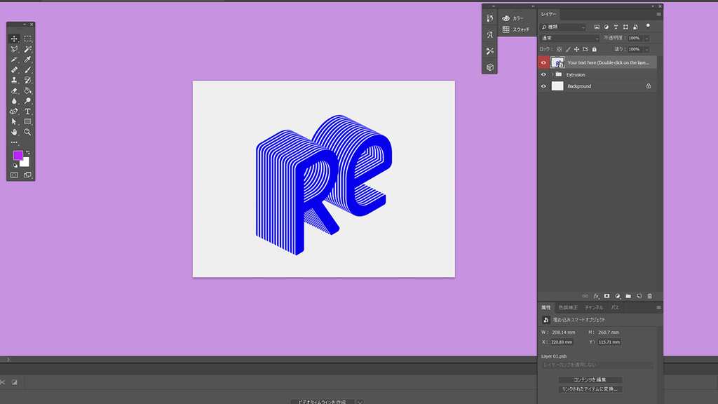
Task: Hide the Extrusion group
Action: coord(543,74)
